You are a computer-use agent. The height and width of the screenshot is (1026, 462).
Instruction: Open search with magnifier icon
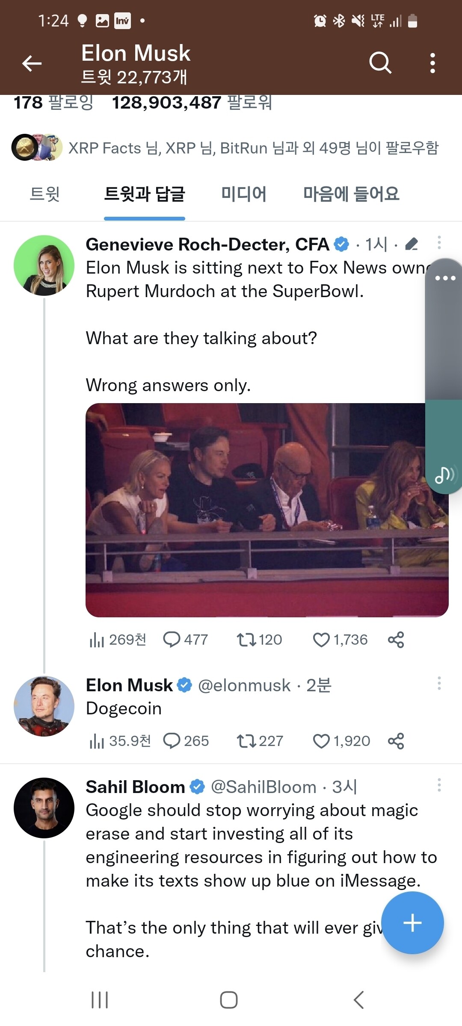click(380, 63)
